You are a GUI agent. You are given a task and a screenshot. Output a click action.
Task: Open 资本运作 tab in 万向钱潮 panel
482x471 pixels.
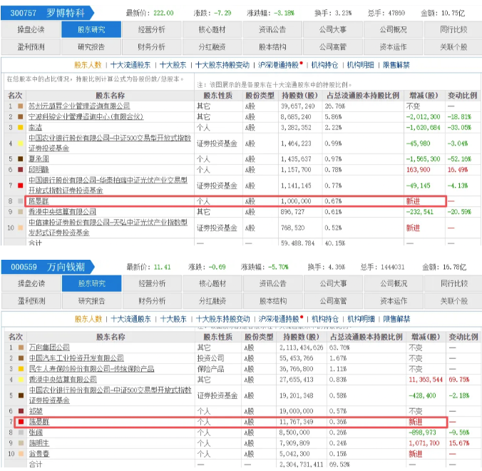pos(394,300)
